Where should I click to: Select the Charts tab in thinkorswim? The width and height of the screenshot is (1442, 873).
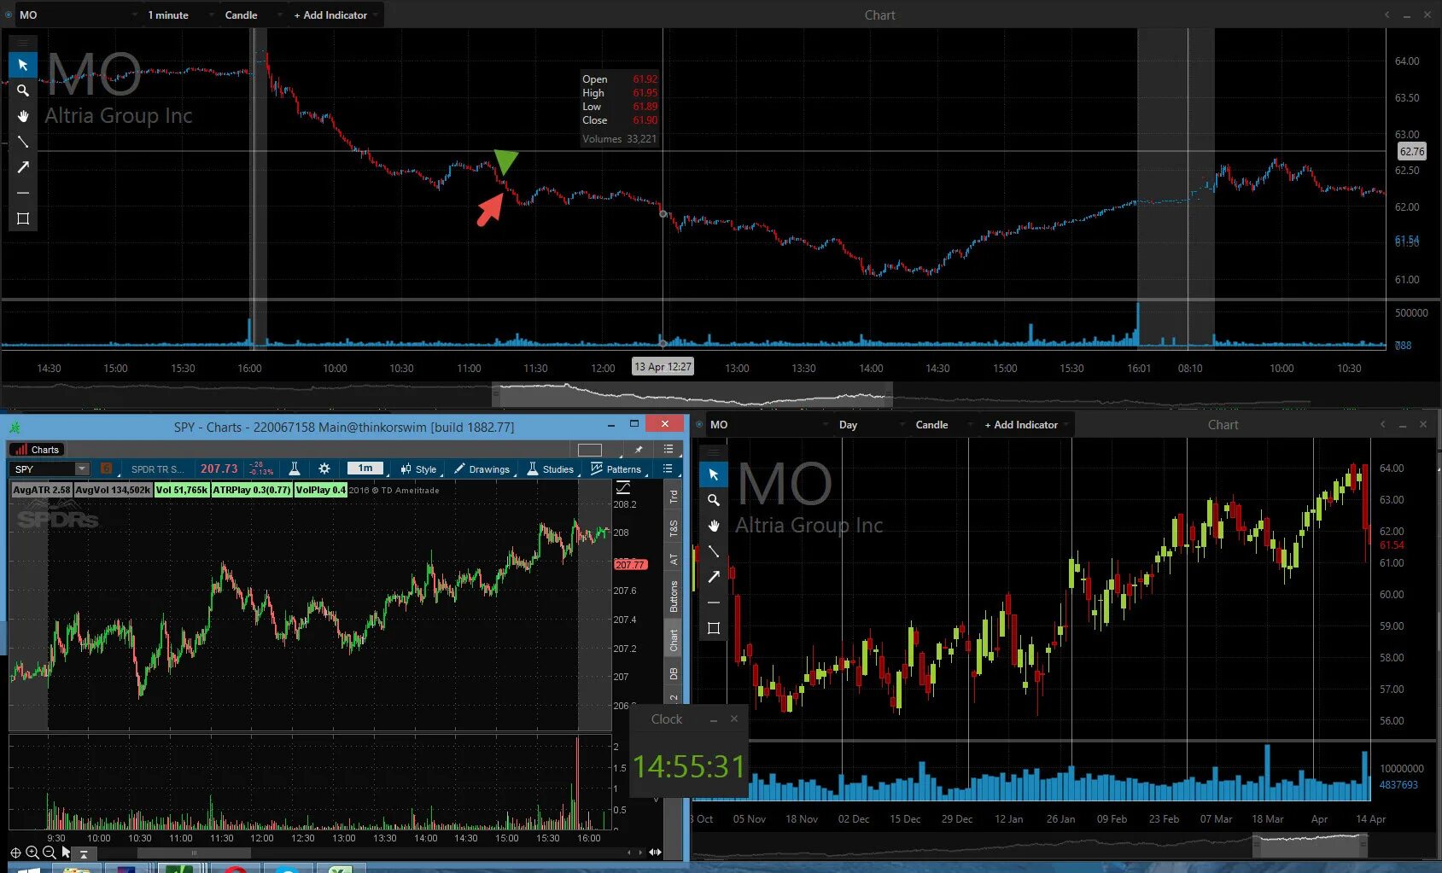[x=37, y=450]
